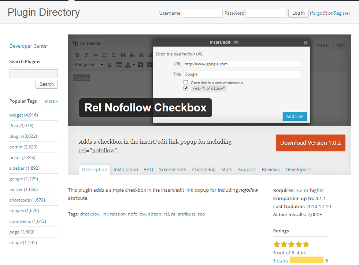This screenshot has width=359, height=265.
Task: Click the Search Plugins text field
Action: click(34, 74)
